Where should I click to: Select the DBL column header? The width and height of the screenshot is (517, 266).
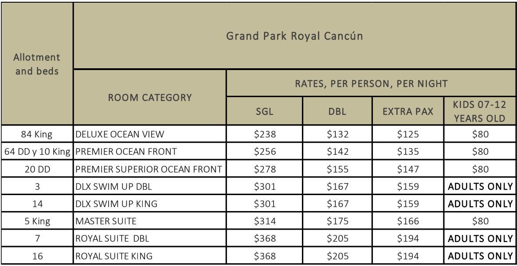[337, 111]
